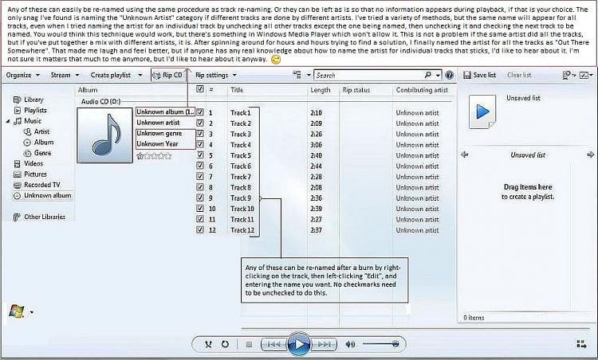This screenshot has height=360, width=598.
Task: Open the Organize menu
Action: point(22,75)
